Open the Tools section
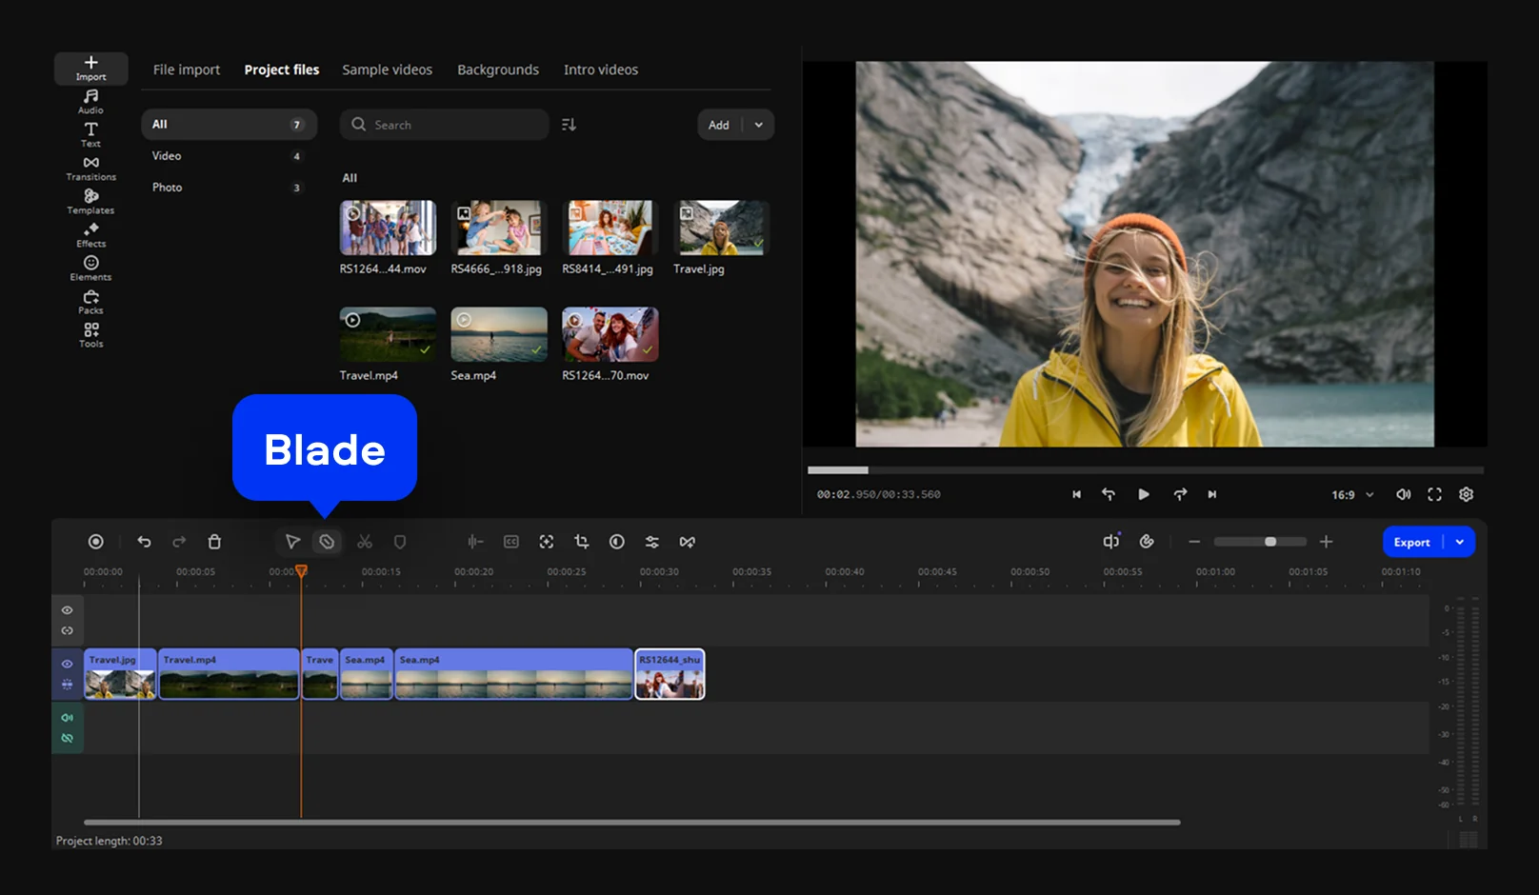Image resolution: width=1539 pixels, height=895 pixels. pos(90,334)
